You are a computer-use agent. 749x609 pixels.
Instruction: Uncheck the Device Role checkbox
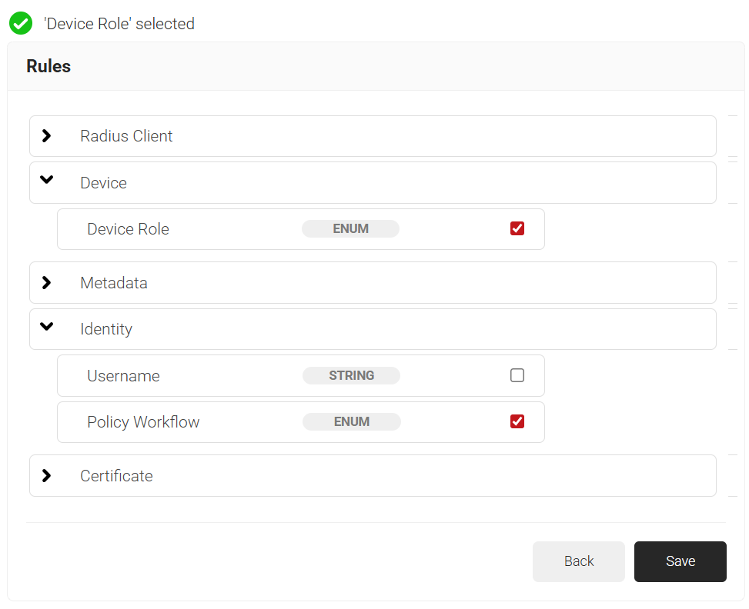click(x=517, y=228)
